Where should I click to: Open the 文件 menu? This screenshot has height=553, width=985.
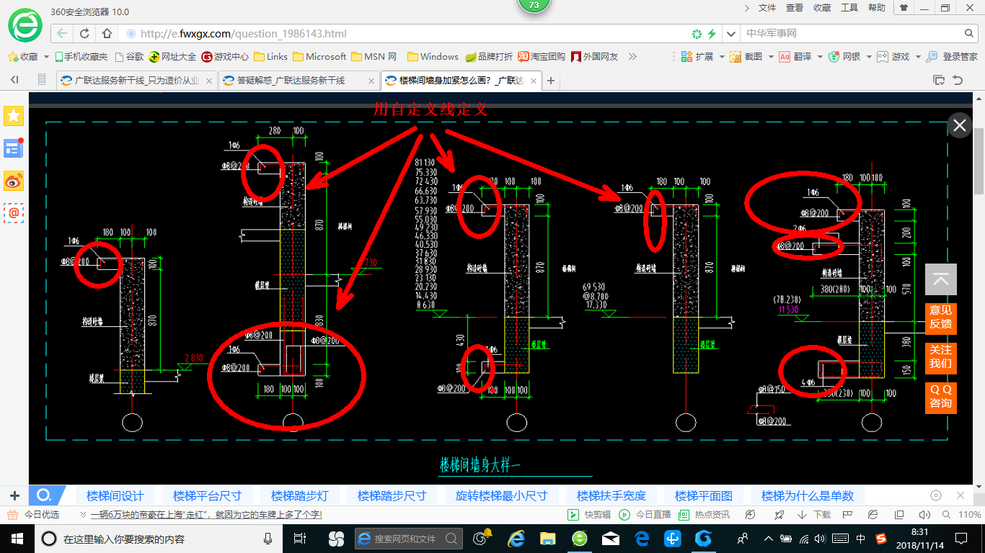point(767,8)
